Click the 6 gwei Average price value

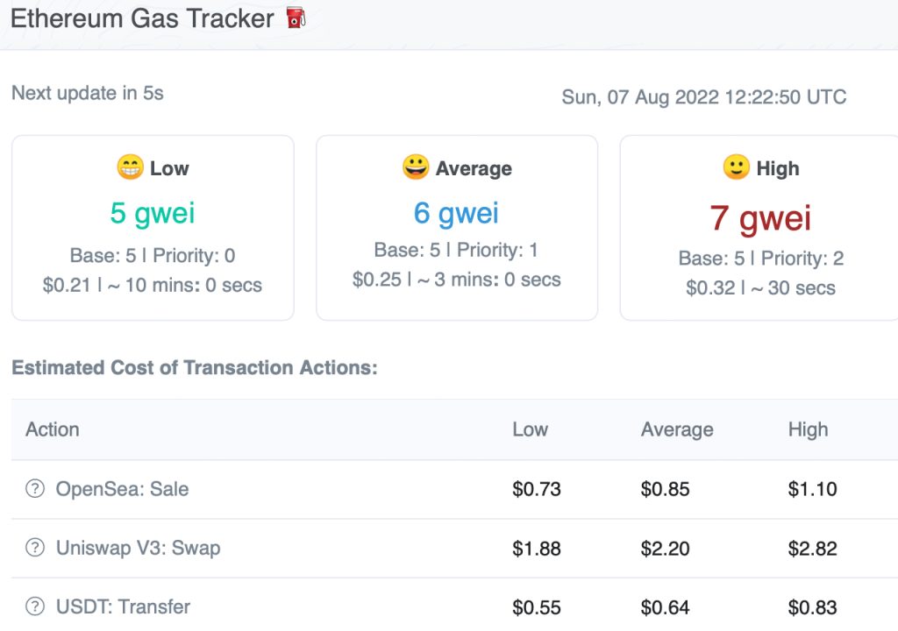(x=456, y=213)
